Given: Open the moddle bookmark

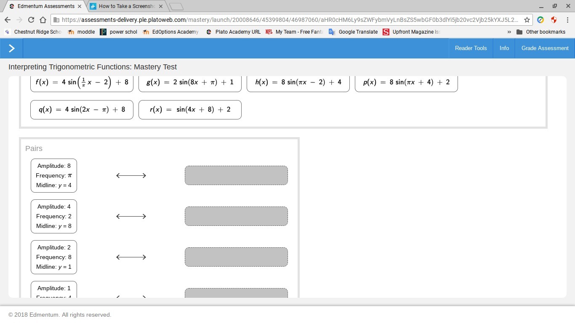Looking at the screenshot, I should pyautogui.click(x=81, y=32).
